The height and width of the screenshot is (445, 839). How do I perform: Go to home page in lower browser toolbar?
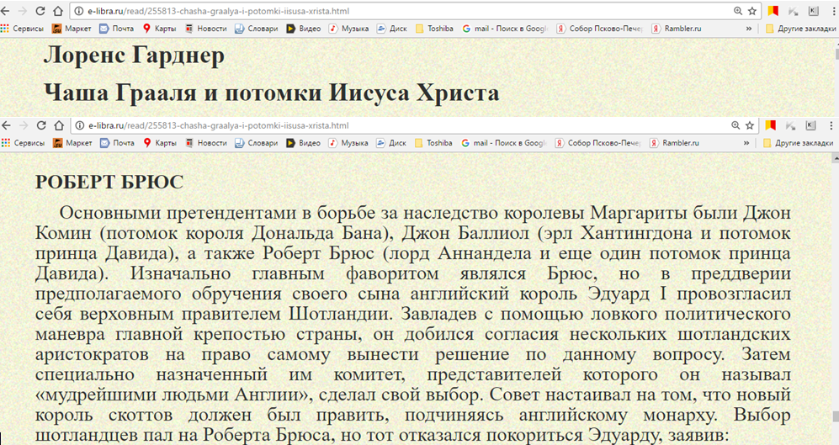coord(59,125)
